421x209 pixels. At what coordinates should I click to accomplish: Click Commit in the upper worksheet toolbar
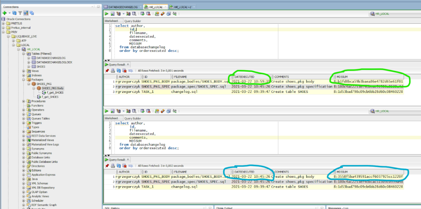coord(143,14)
